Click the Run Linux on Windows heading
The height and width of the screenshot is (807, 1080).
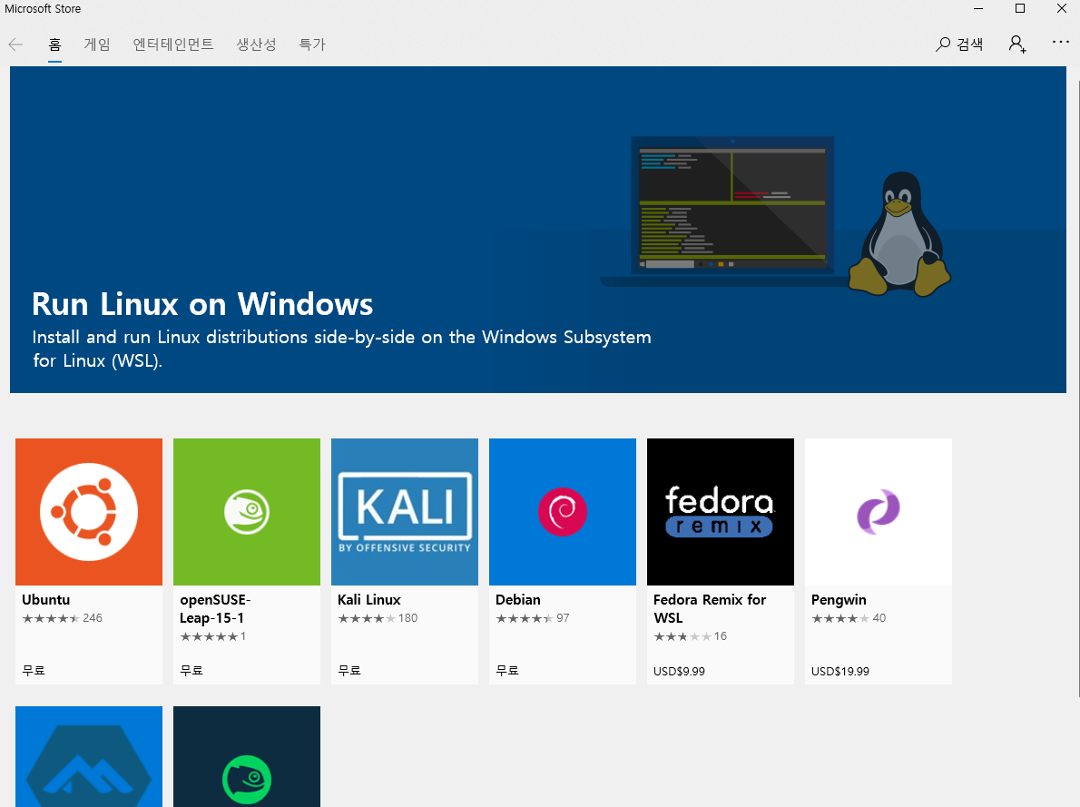point(202,304)
